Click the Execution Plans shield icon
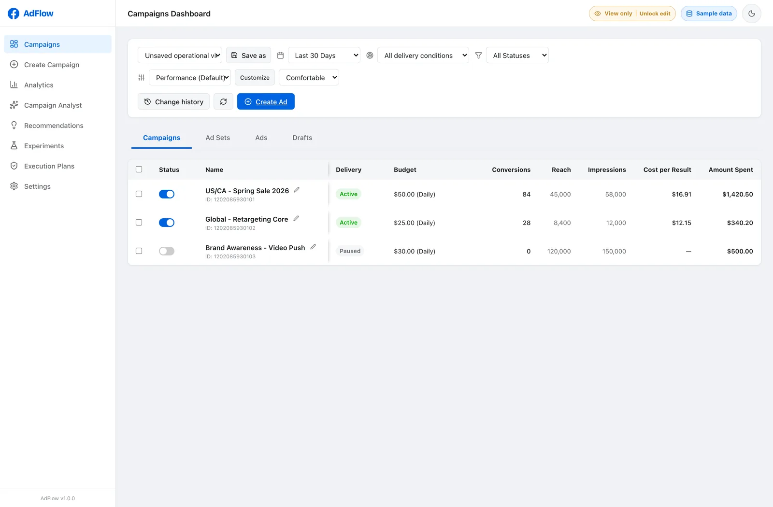This screenshot has height=507, width=773. 14,166
